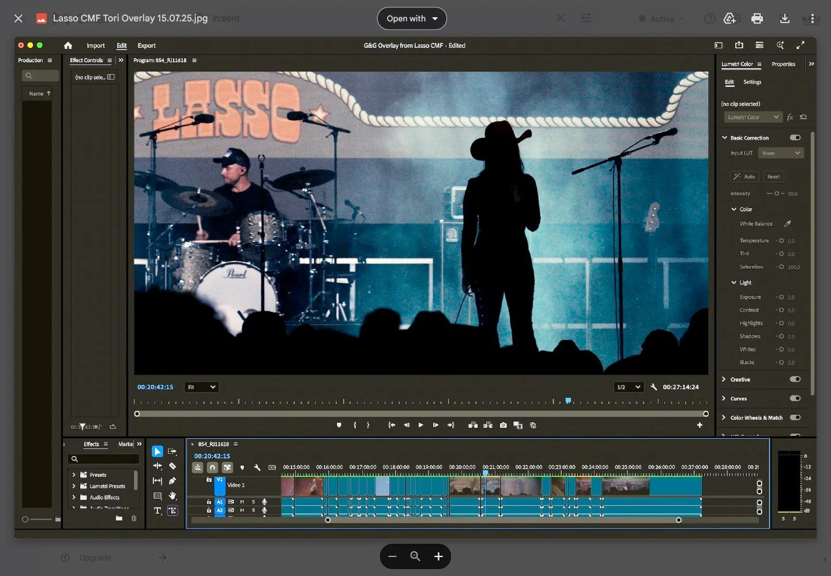
Task: Open the 'Open with' dropdown
Action: [x=412, y=18]
